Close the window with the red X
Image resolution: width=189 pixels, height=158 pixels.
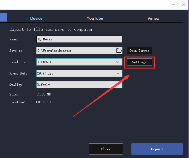coord(183,4)
